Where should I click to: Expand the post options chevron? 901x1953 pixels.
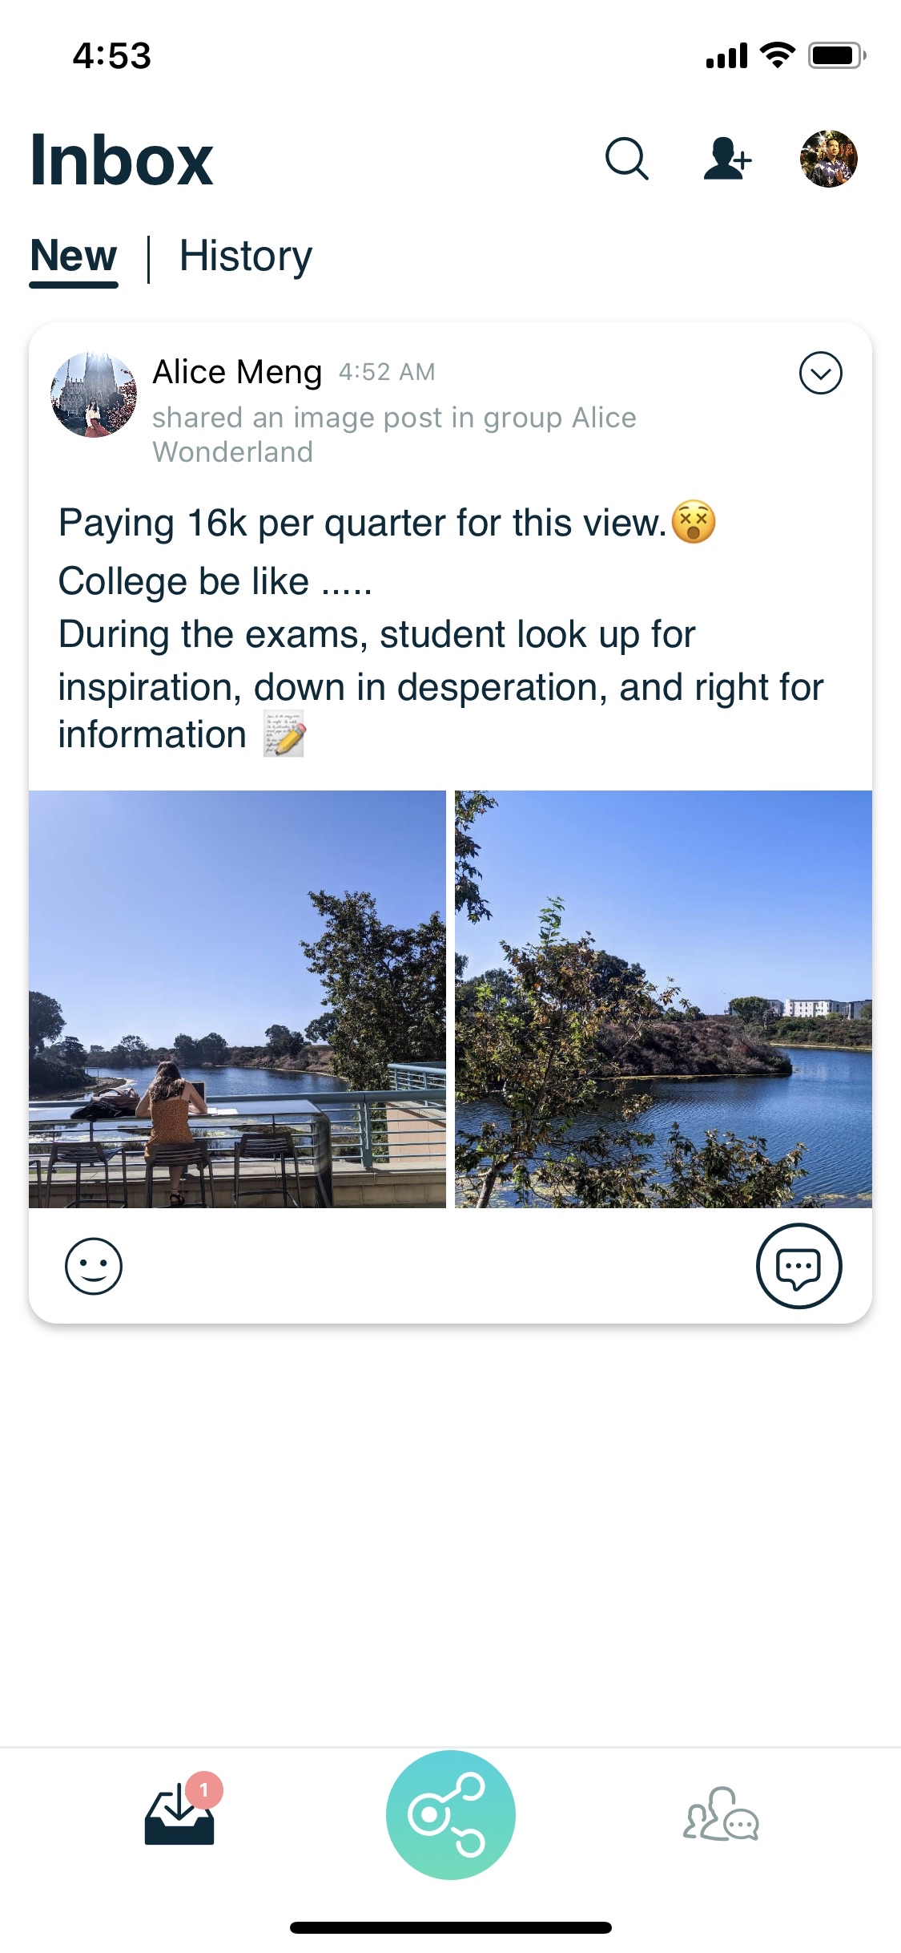point(820,373)
